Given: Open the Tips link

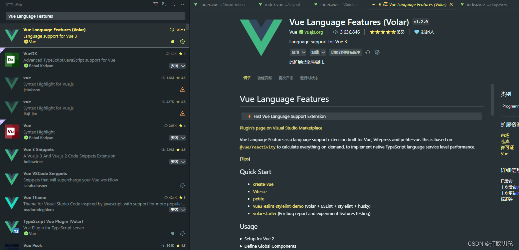Looking at the screenshot, I should [245, 159].
